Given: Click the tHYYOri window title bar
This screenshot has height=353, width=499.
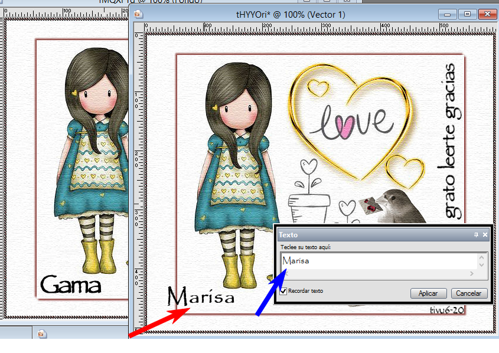Looking at the screenshot, I should 290,14.
